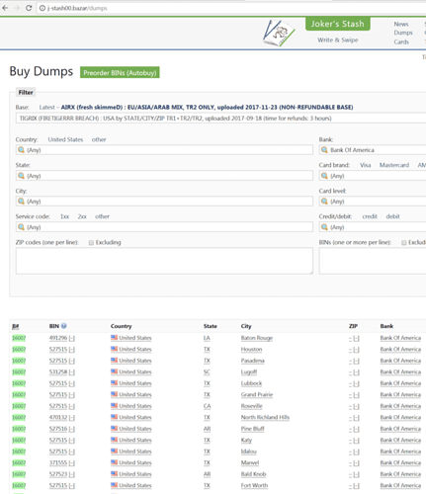
Task: Click the latest AIRX base link
Action: pyautogui.click(x=207, y=107)
